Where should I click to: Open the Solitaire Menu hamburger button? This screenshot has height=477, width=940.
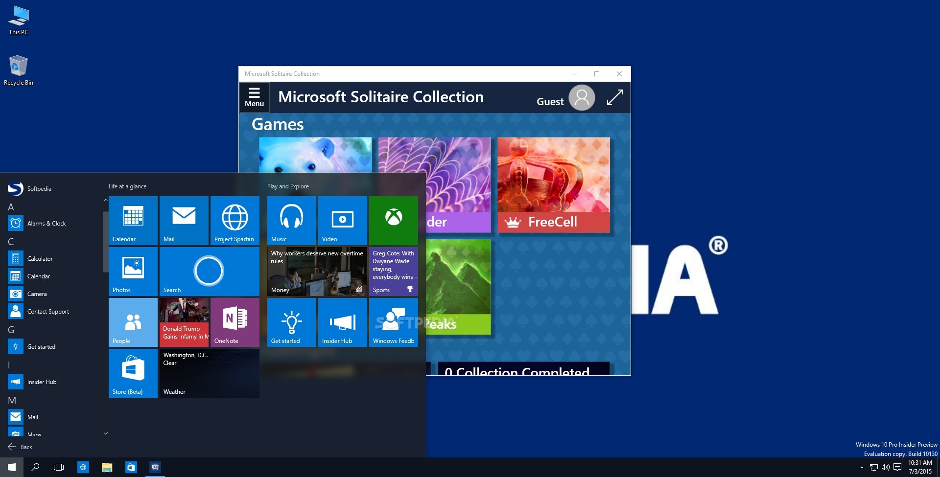[x=254, y=97]
